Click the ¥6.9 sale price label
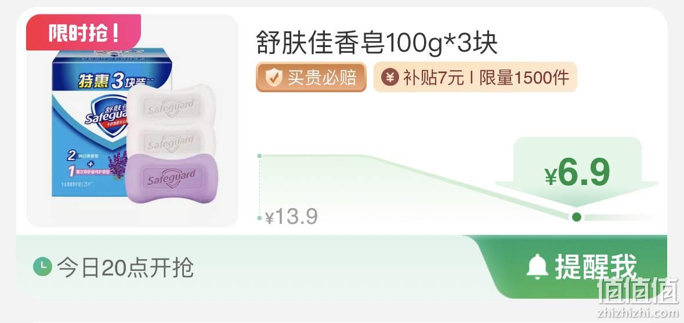The image size is (684, 323). coord(578,173)
